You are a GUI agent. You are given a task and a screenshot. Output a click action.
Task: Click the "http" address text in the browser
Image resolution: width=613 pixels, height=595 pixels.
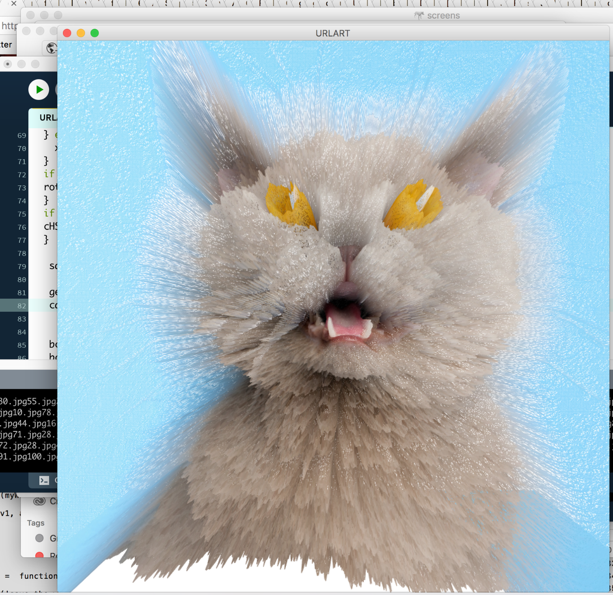pyautogui.click(x=9, y=26)
